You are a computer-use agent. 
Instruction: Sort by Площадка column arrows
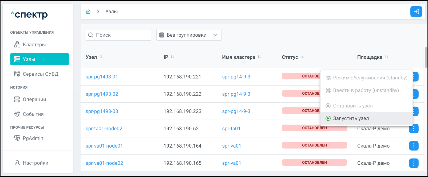(386, 57)
